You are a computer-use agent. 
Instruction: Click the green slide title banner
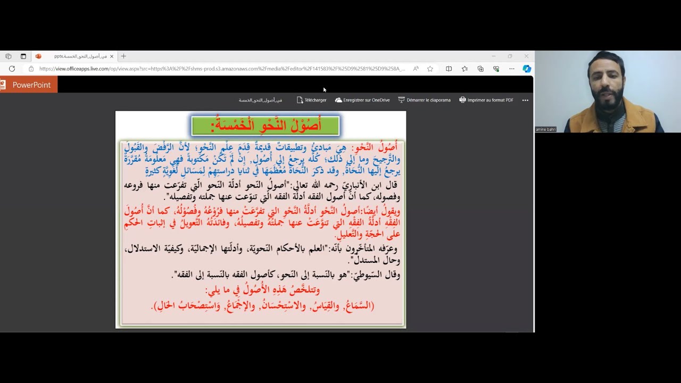pyautogui.click(x=265, y=126)
